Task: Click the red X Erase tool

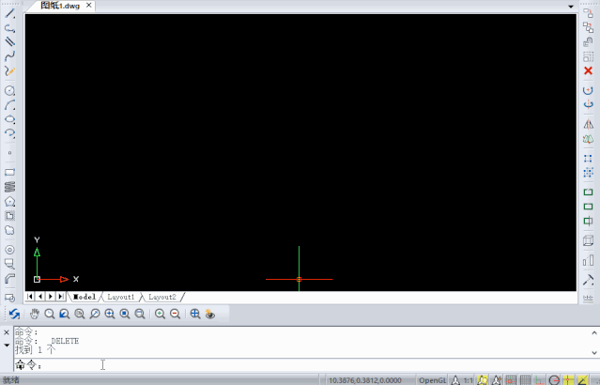Action: 588,70
